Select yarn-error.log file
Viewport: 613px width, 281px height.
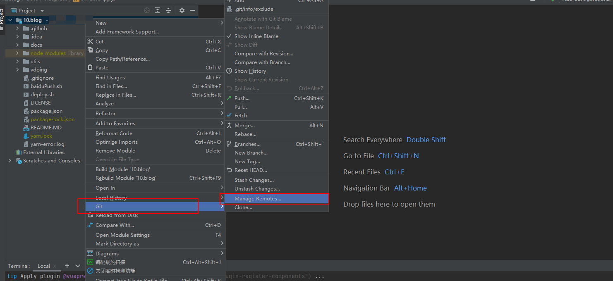48,144
